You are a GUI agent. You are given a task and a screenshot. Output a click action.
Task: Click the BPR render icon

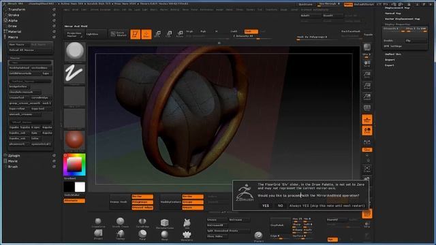367,48
